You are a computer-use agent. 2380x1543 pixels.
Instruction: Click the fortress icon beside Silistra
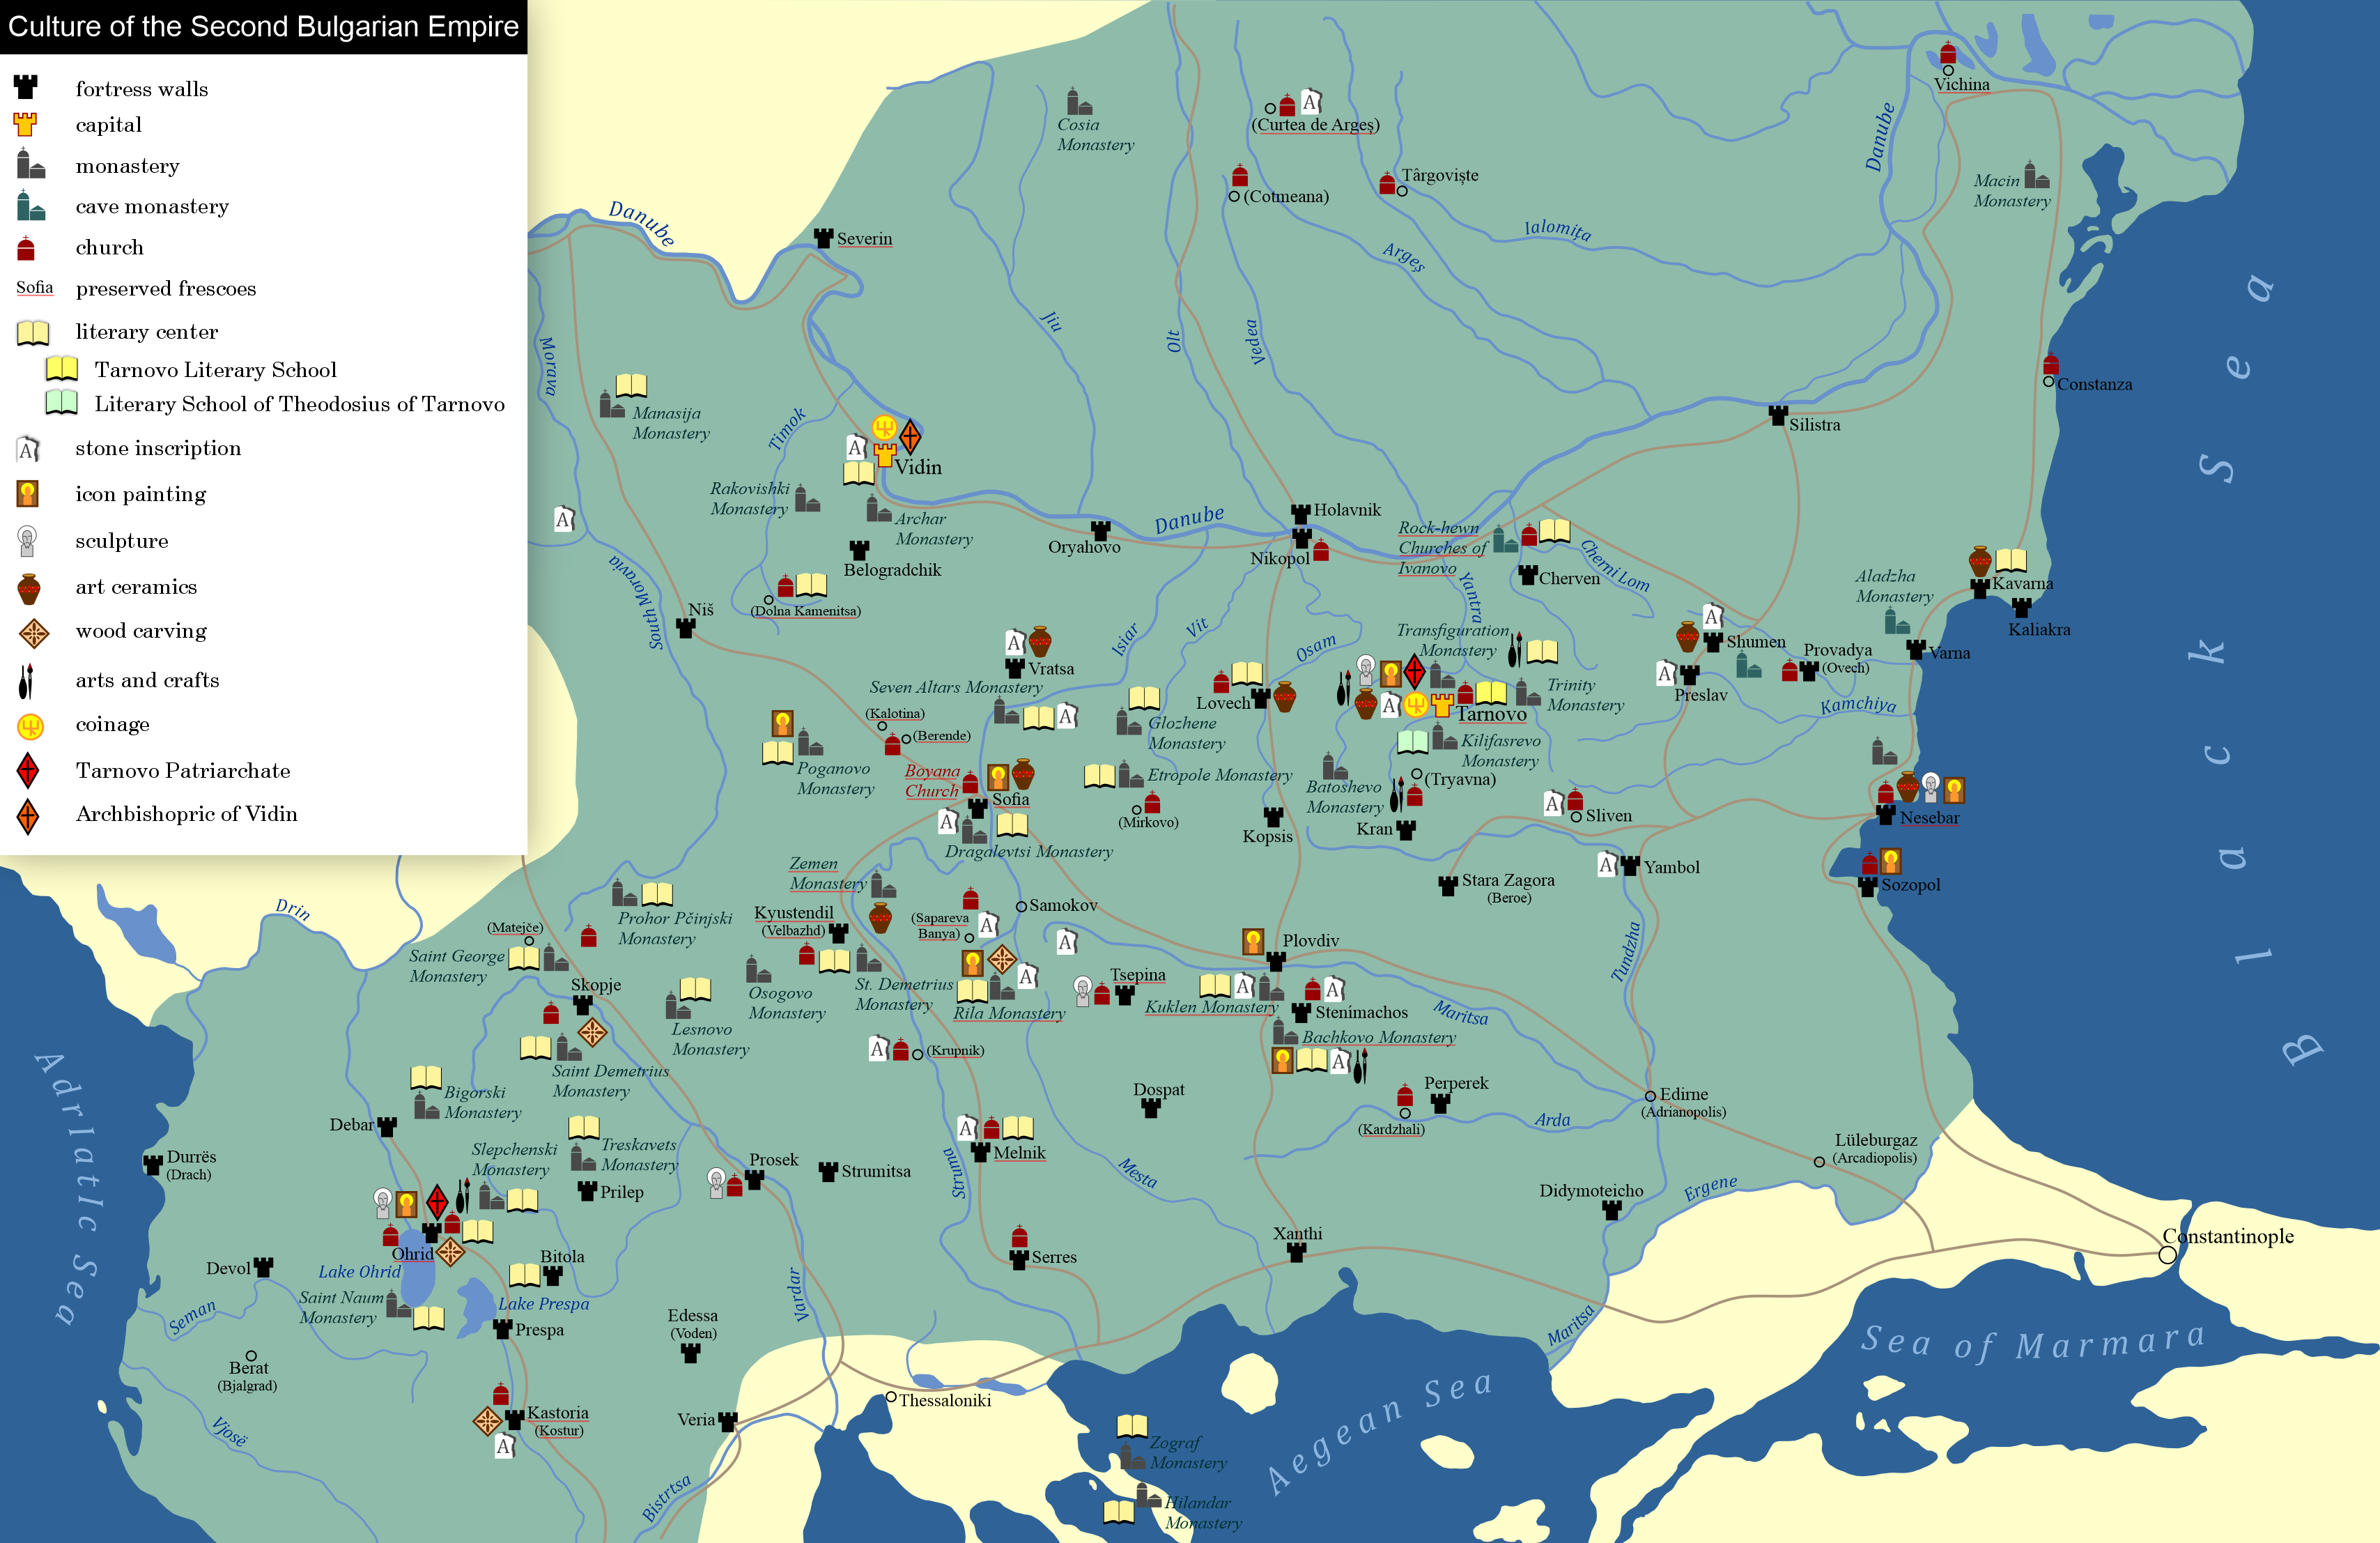coord(1777,415)
